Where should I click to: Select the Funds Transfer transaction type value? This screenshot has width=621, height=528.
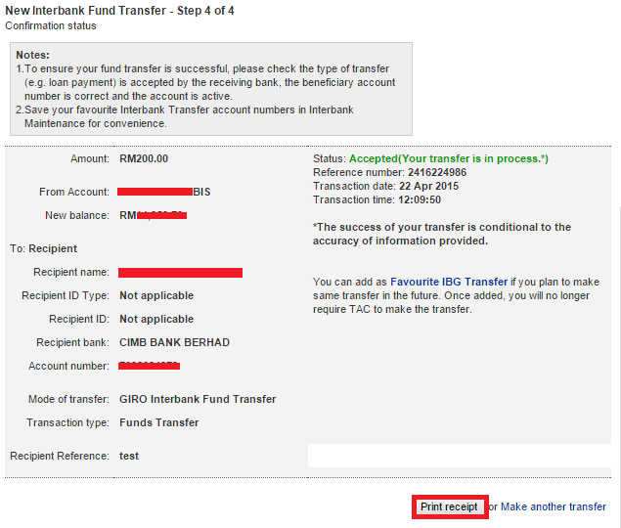click(158, 422)
